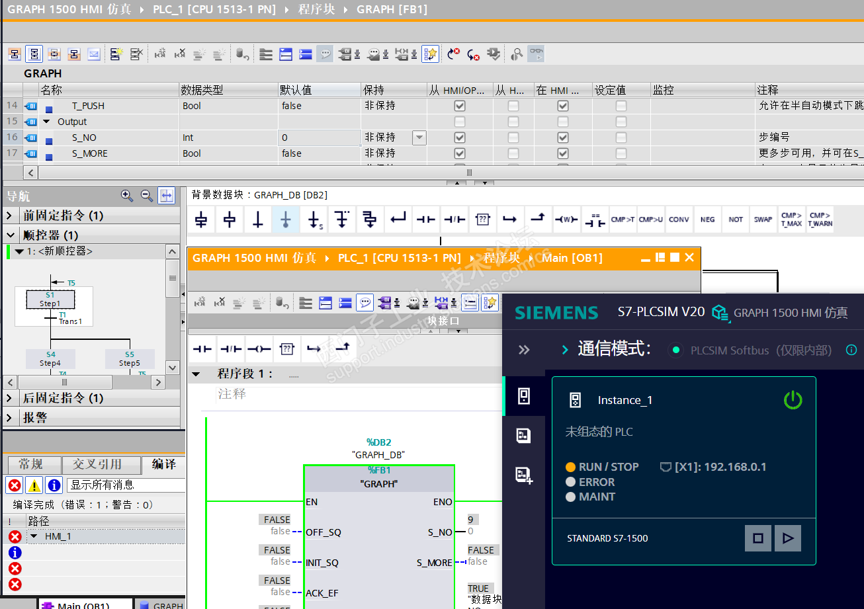Click the favorites star icon in top toolbar
Image resolution: width=864 pixels, height=609 pixels.
point(430,54)
